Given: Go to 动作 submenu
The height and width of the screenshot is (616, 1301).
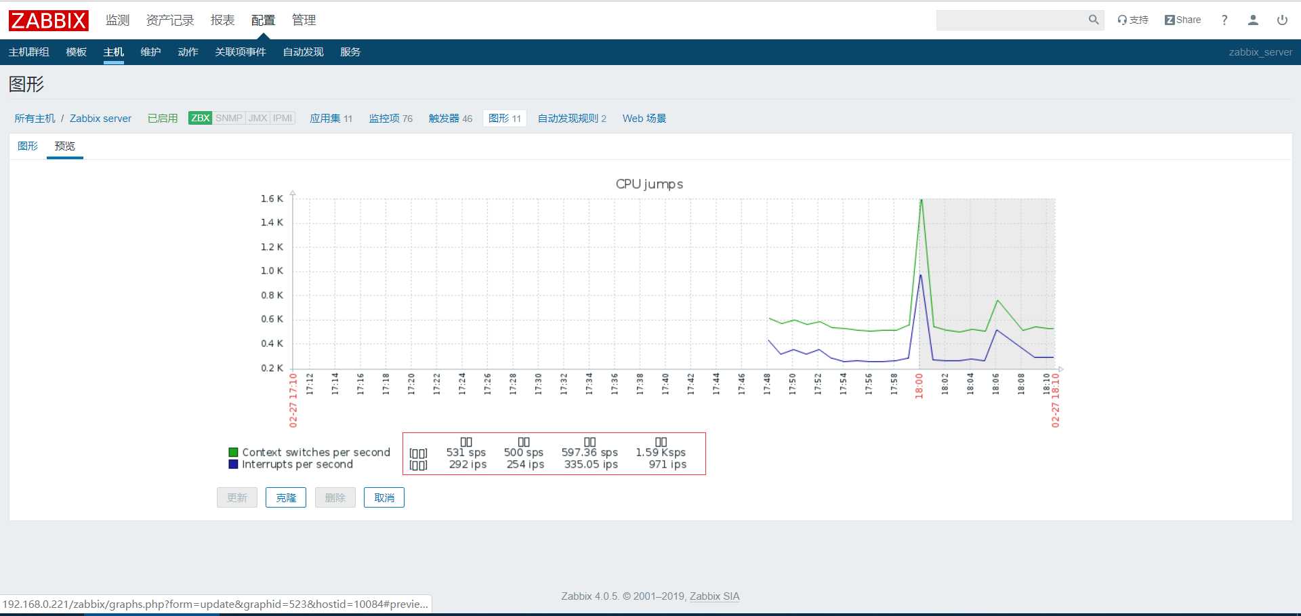Looking at the screenshot, I should [188, 52].
